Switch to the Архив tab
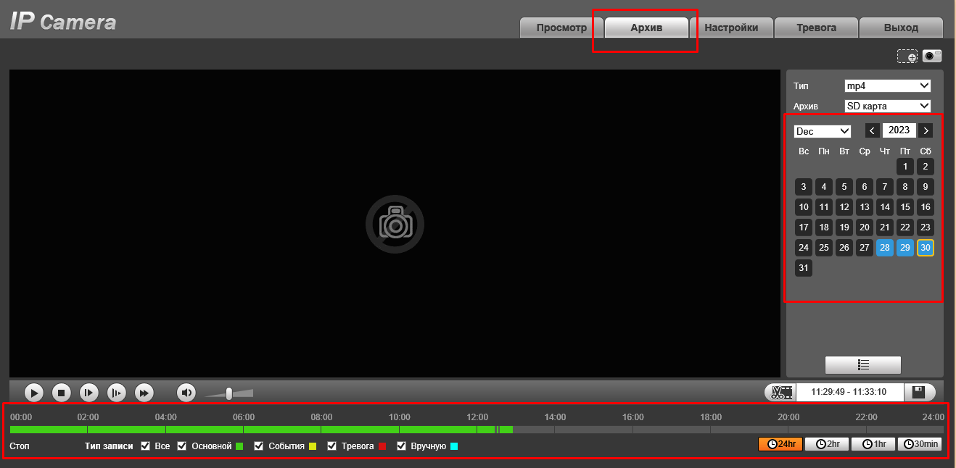Screen dimensions: 956x468 tap(646, 28)
